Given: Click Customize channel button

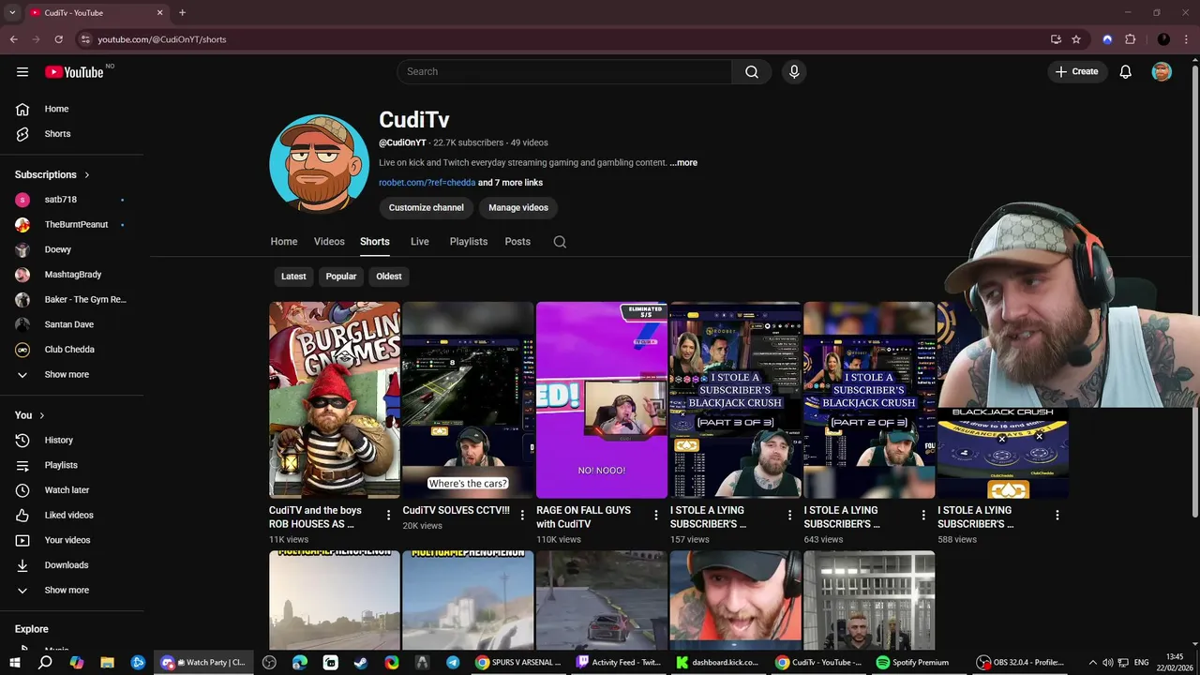Looking at the screenshot, I should point(427,208).
